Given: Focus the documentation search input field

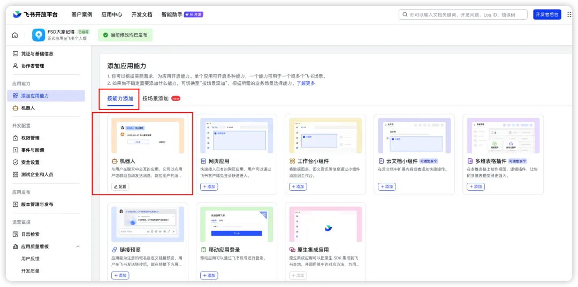Looking at the screenshot, I should pyautogui.click(x=463, y=15).
